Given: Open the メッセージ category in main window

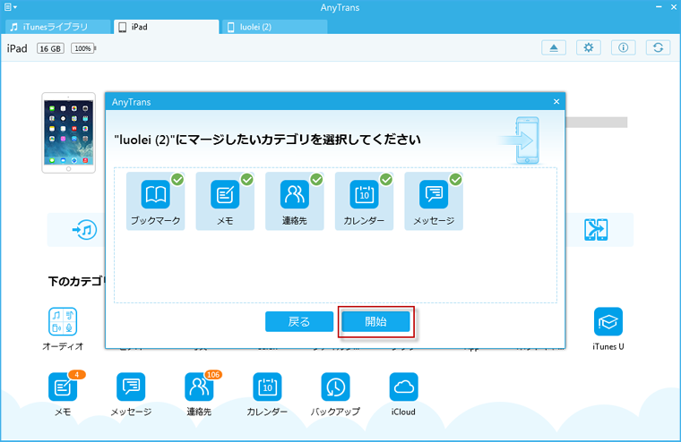Looking at the screenshot, I should [131, 394].
